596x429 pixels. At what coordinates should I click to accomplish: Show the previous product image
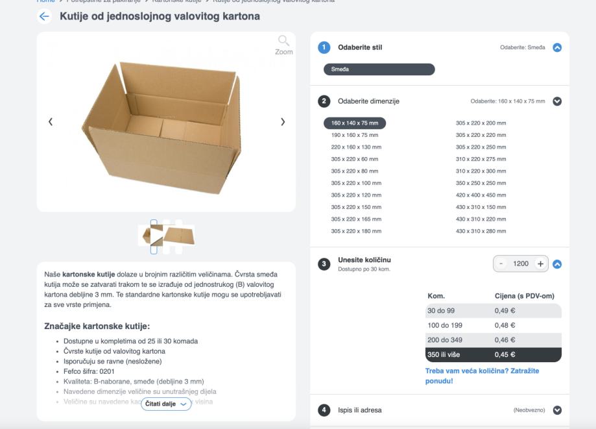[x=51, y=121]
